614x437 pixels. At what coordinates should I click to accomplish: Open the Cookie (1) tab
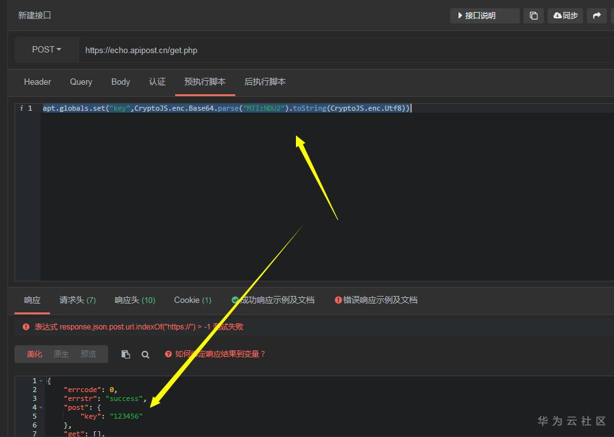(193, 300)
